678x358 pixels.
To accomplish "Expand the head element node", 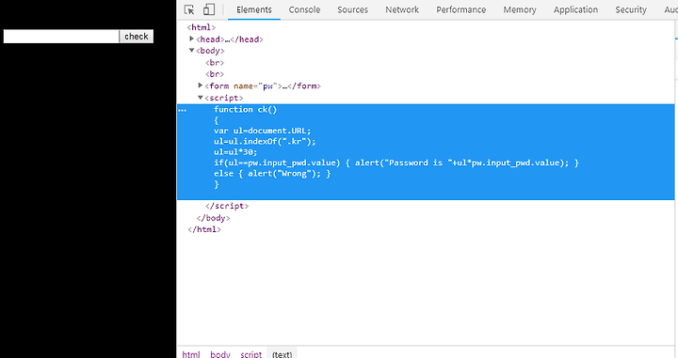I will 191,39.
